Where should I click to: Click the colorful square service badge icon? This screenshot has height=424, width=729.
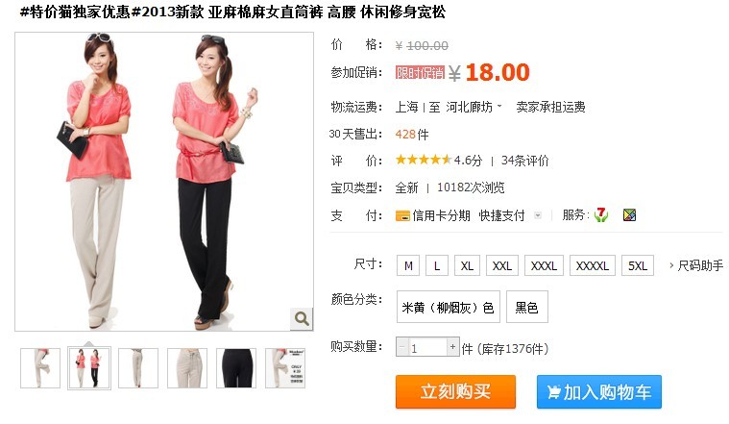click(629, 215)
